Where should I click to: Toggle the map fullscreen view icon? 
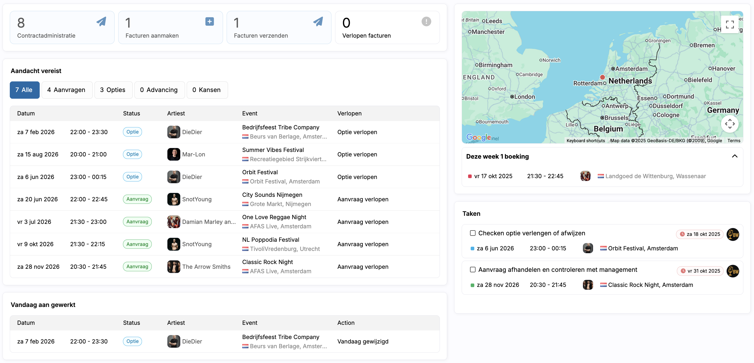click(x=729, y=25)
